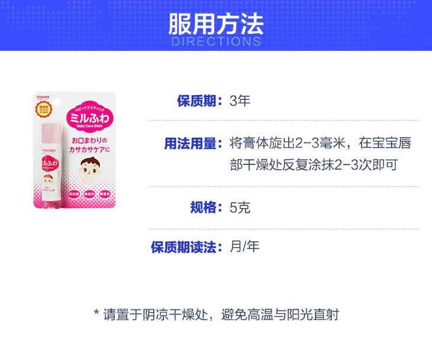This screenshot has width=432, height=337.
Task: Open the baby care stick product image
Action: point(74,150)
